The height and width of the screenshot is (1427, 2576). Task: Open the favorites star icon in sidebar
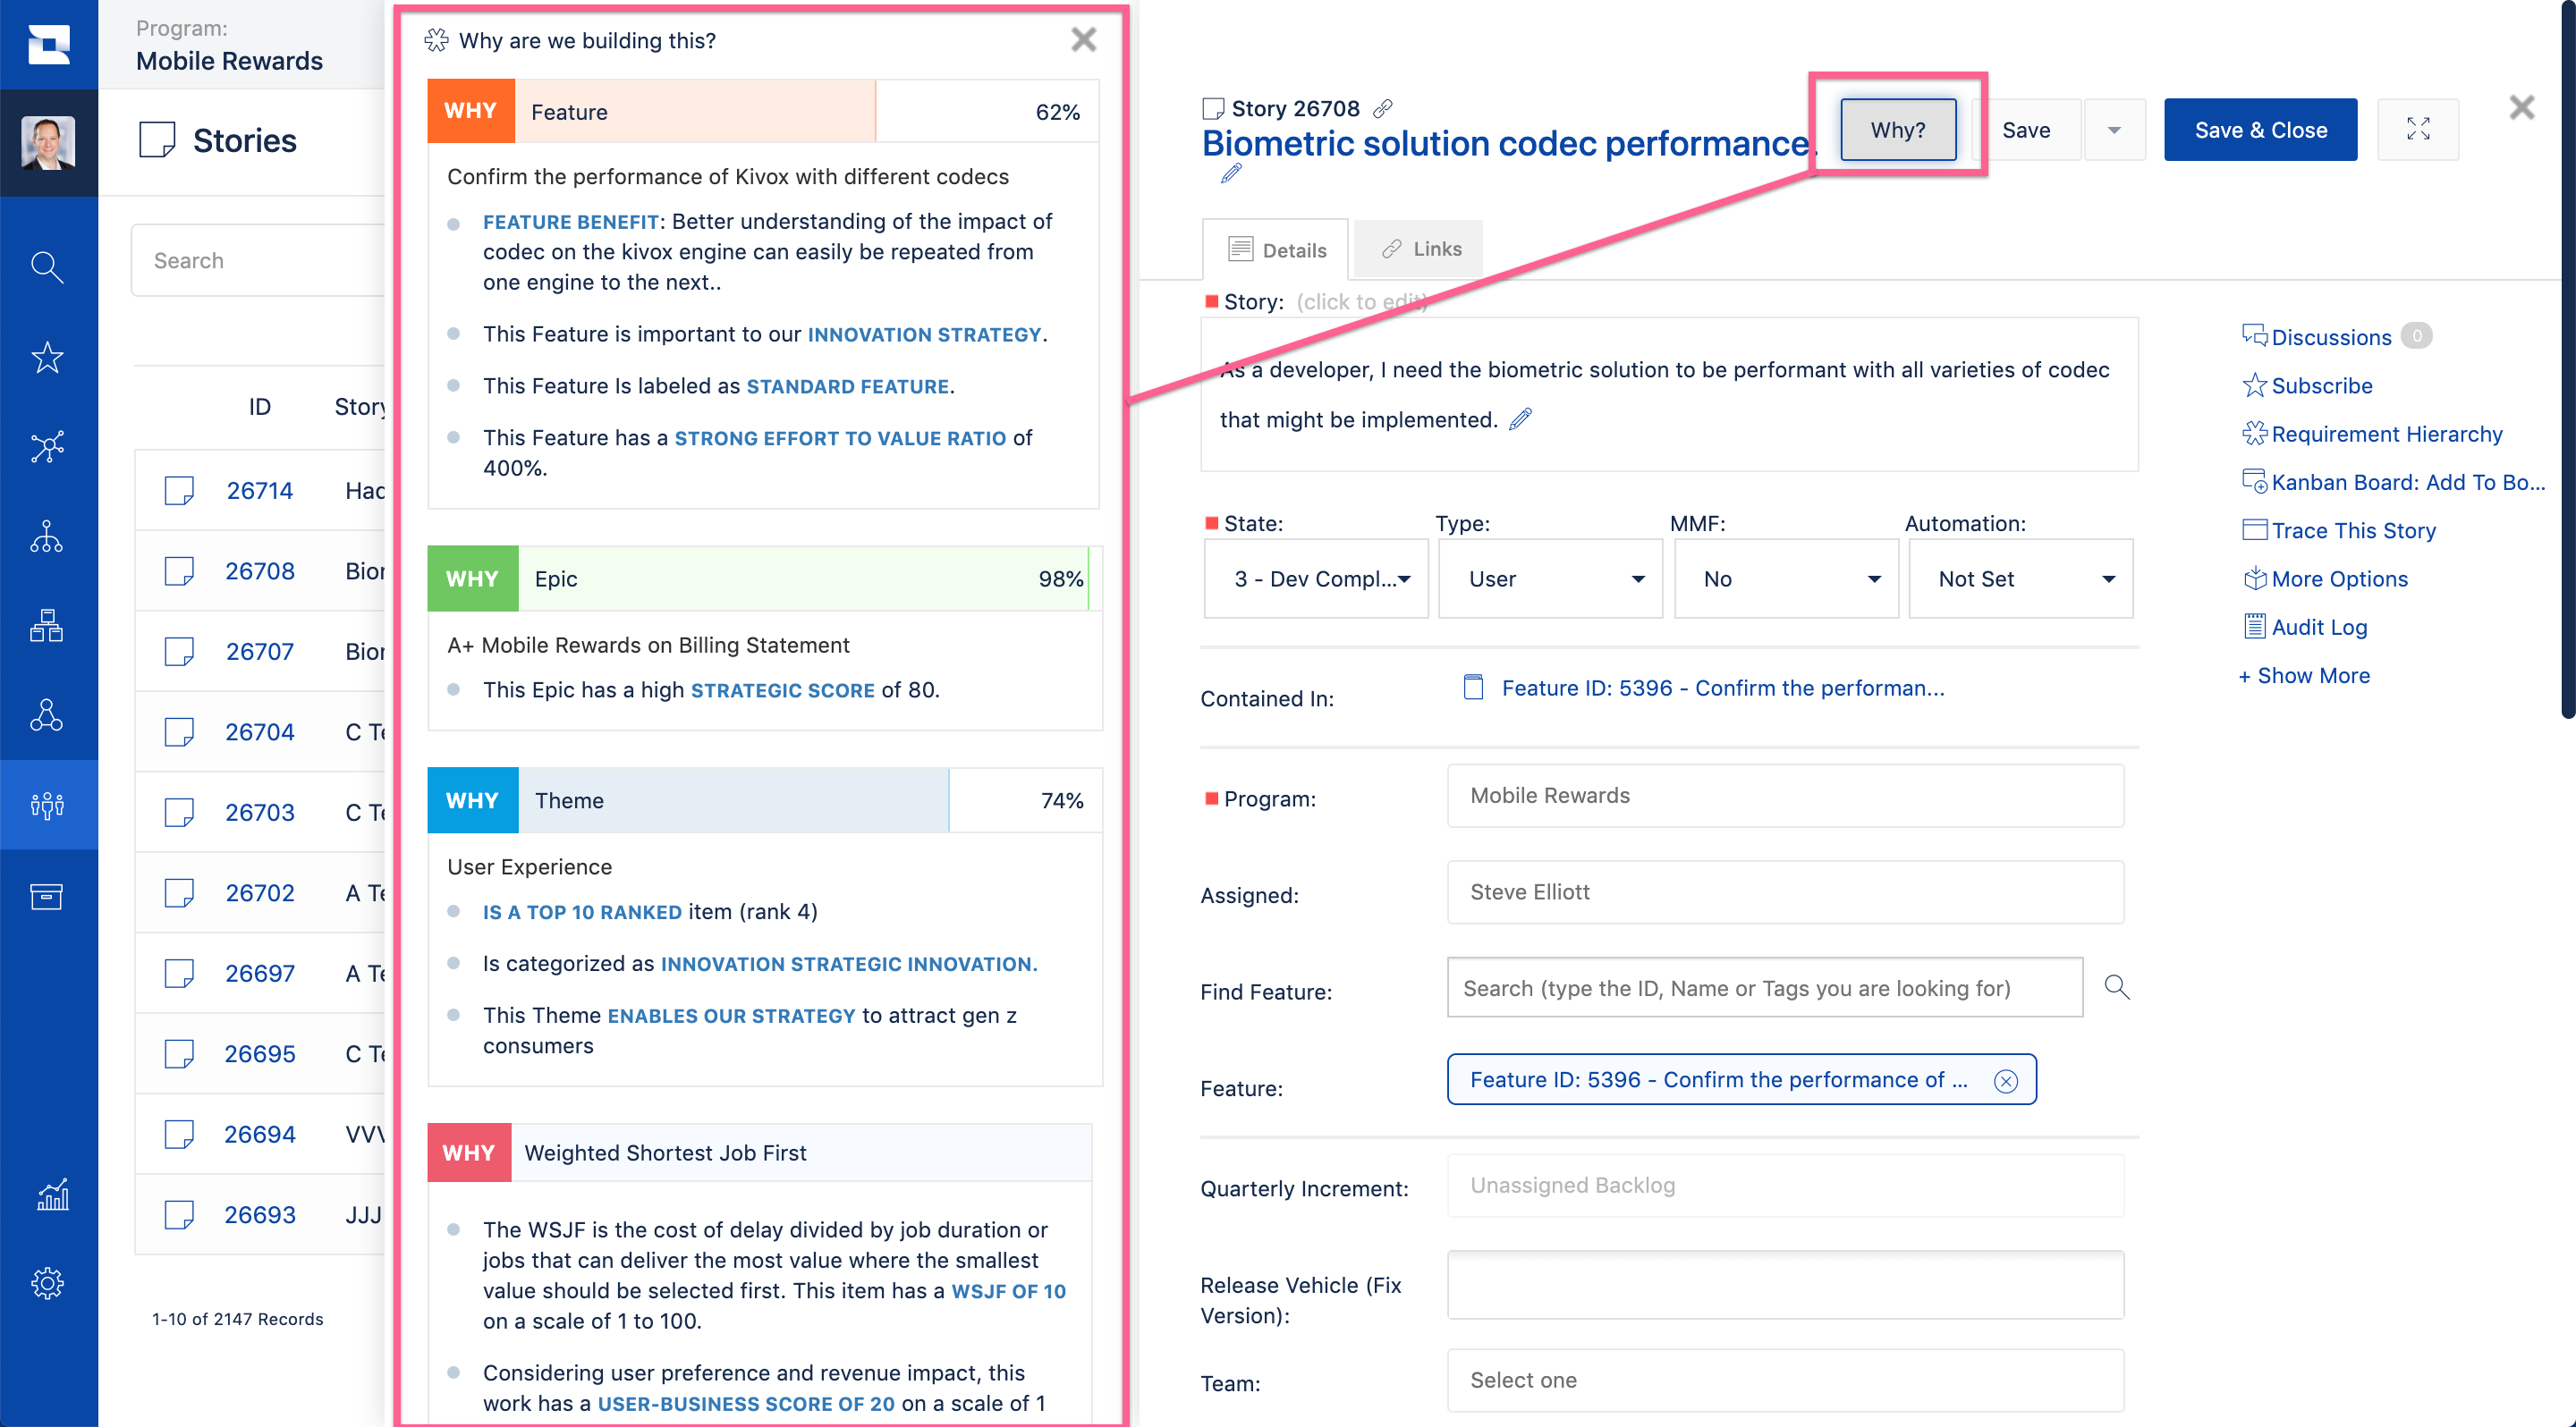click(x=47, y=357)
